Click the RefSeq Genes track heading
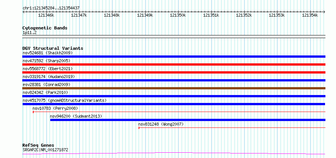 tap(39, 146)
